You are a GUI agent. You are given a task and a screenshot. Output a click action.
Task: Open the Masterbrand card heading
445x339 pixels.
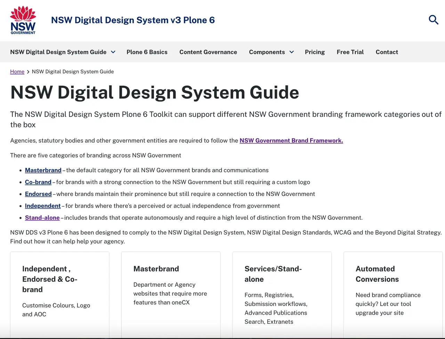point(156,269)
